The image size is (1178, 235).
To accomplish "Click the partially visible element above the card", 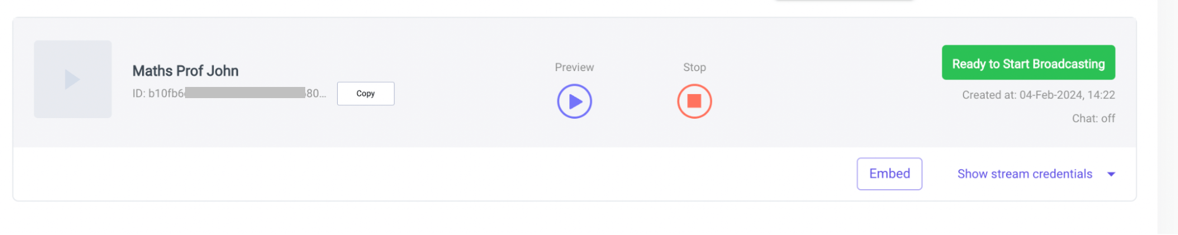I will click(x=844, y=1).
